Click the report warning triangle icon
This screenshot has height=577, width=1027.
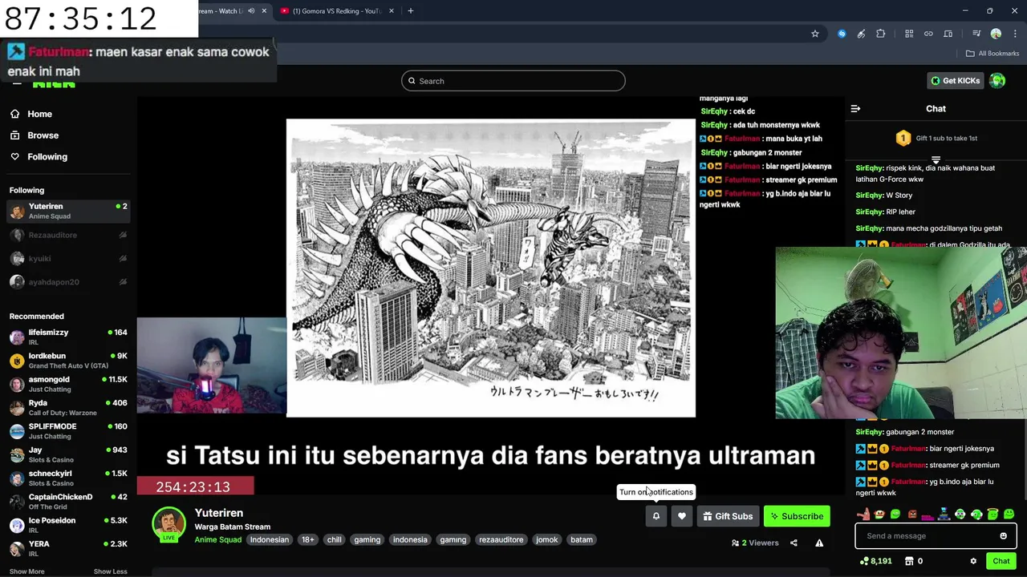(819, 543)
